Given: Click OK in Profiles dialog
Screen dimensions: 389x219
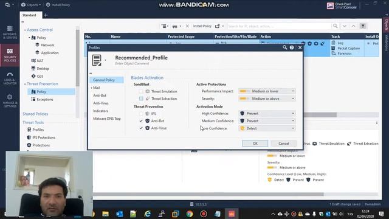Looking at the screenshot, I should click(x=255, y=144).
